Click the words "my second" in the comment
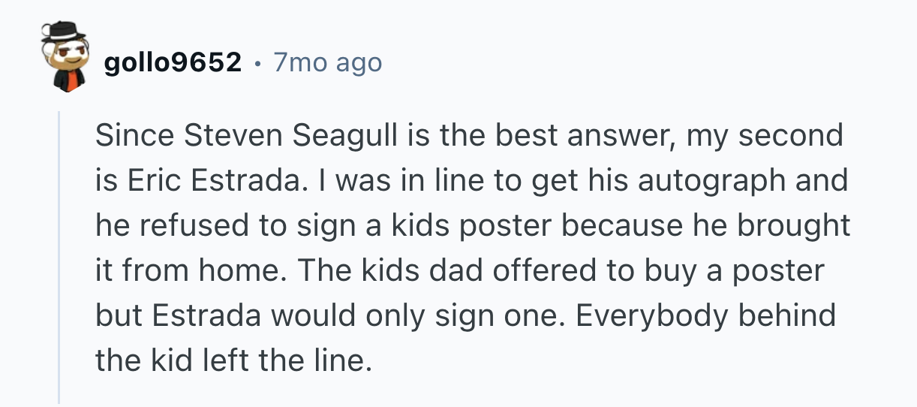 [x=765, y=136]
